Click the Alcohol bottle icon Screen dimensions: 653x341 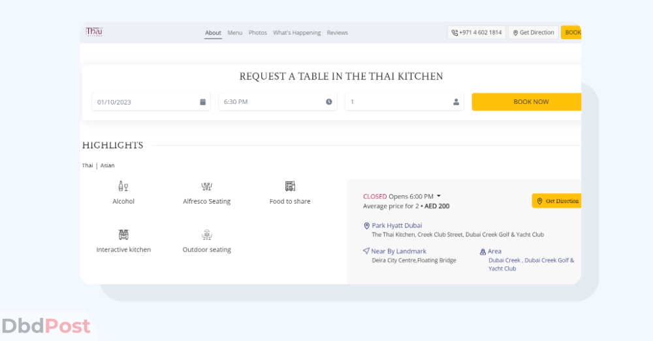123,186
